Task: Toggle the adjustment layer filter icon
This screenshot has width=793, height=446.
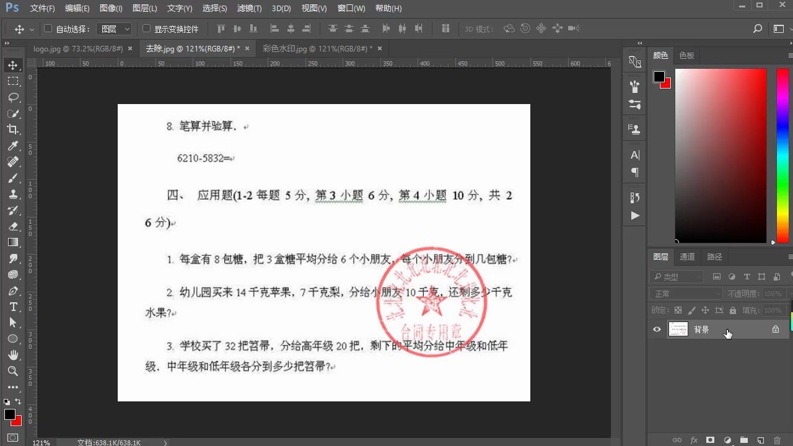Action: 732,277
